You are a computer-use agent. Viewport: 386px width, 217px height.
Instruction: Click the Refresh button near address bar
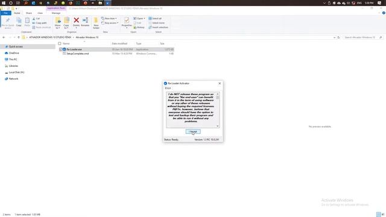(338, 37)
